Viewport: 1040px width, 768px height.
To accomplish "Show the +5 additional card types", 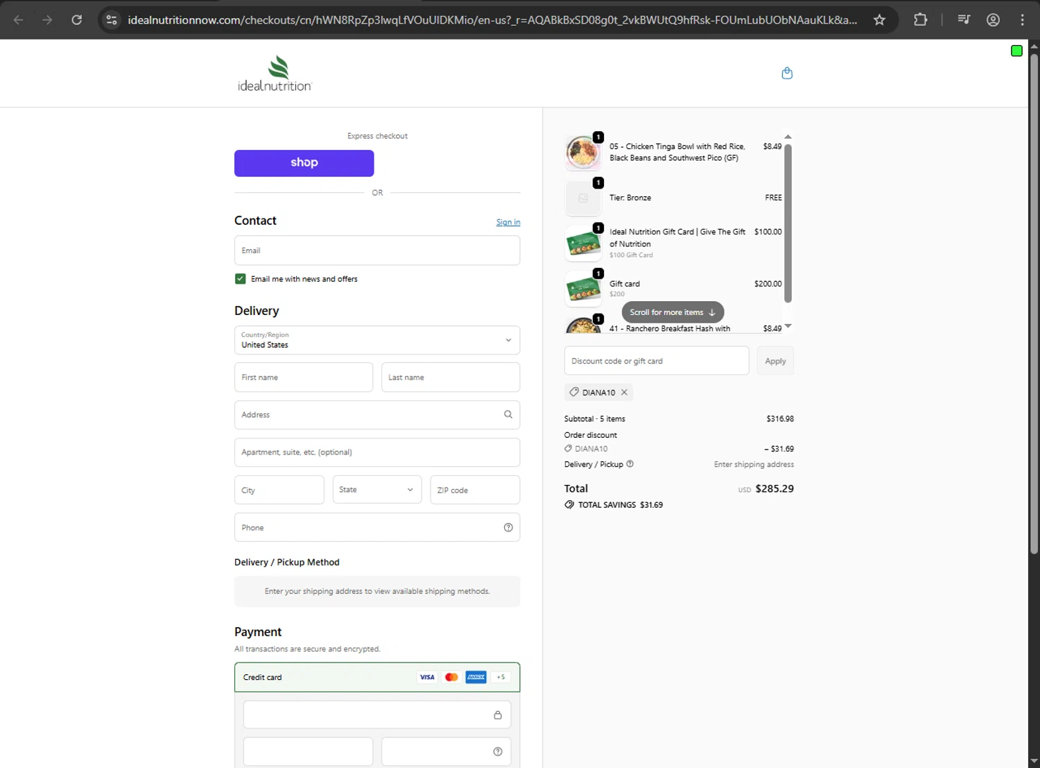I will [x=501, y=677].
